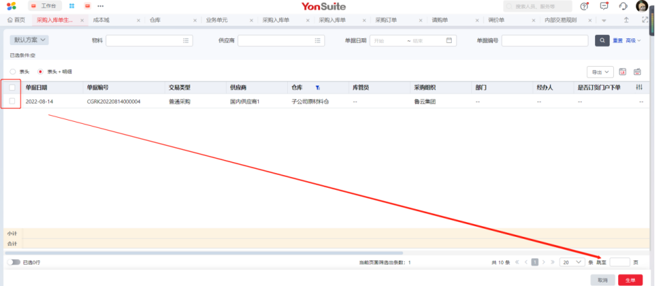The width and height of the screenshot is (655, 286).
Task: Open the calendar picker in 单据日期 field
Action: point(449,40)
